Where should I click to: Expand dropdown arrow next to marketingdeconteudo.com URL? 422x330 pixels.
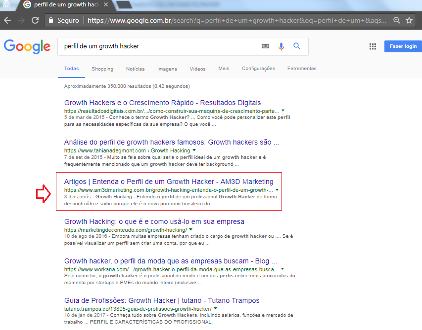190,229
